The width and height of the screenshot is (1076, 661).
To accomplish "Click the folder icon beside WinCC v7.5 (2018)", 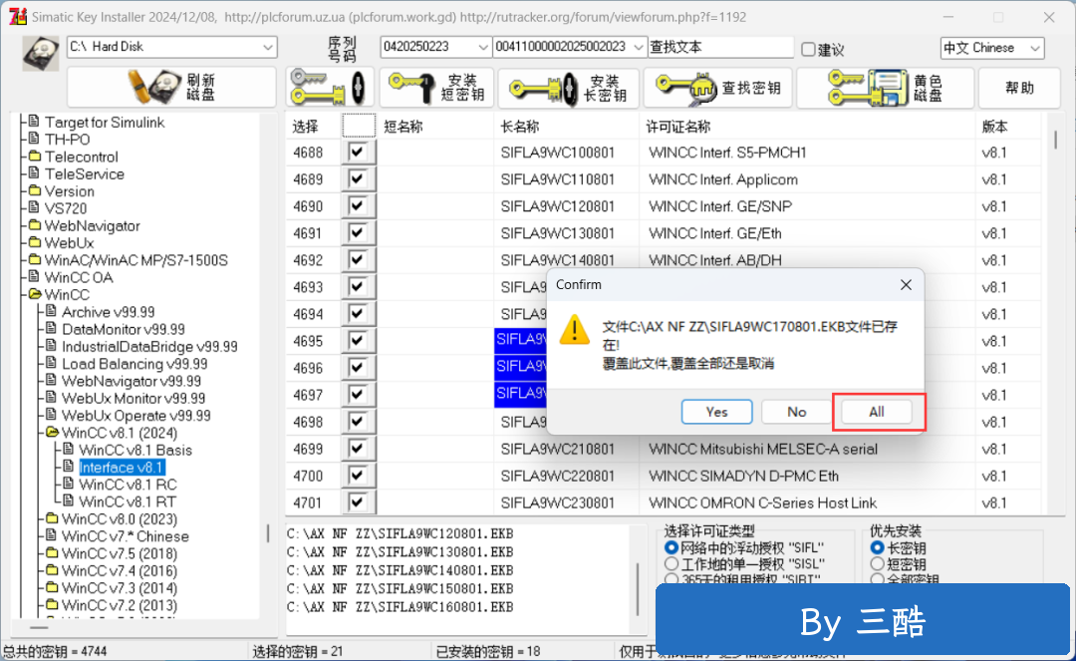I will (x=52, y=553).
